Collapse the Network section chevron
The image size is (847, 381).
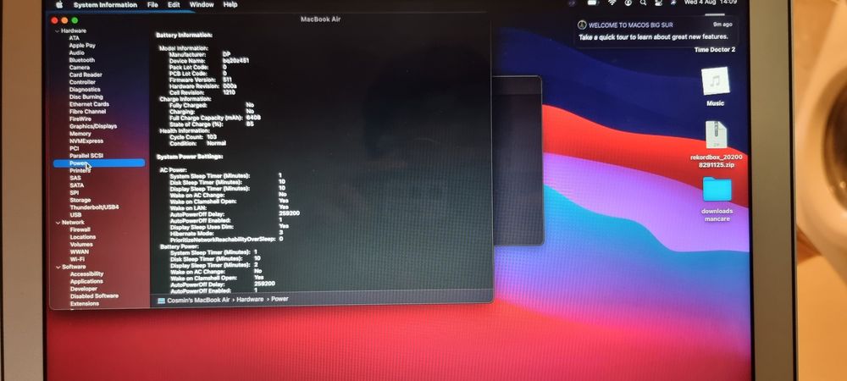[58, 223]
